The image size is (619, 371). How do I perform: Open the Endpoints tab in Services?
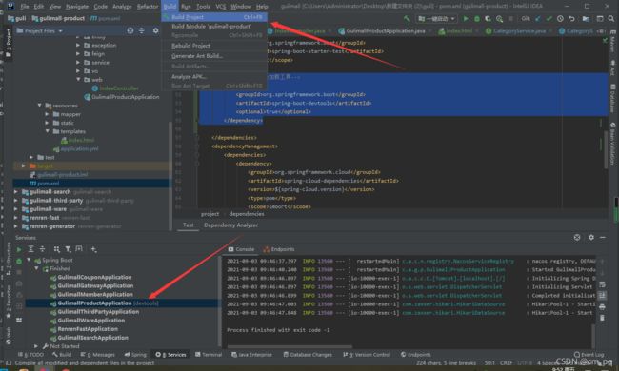(279, 249)
